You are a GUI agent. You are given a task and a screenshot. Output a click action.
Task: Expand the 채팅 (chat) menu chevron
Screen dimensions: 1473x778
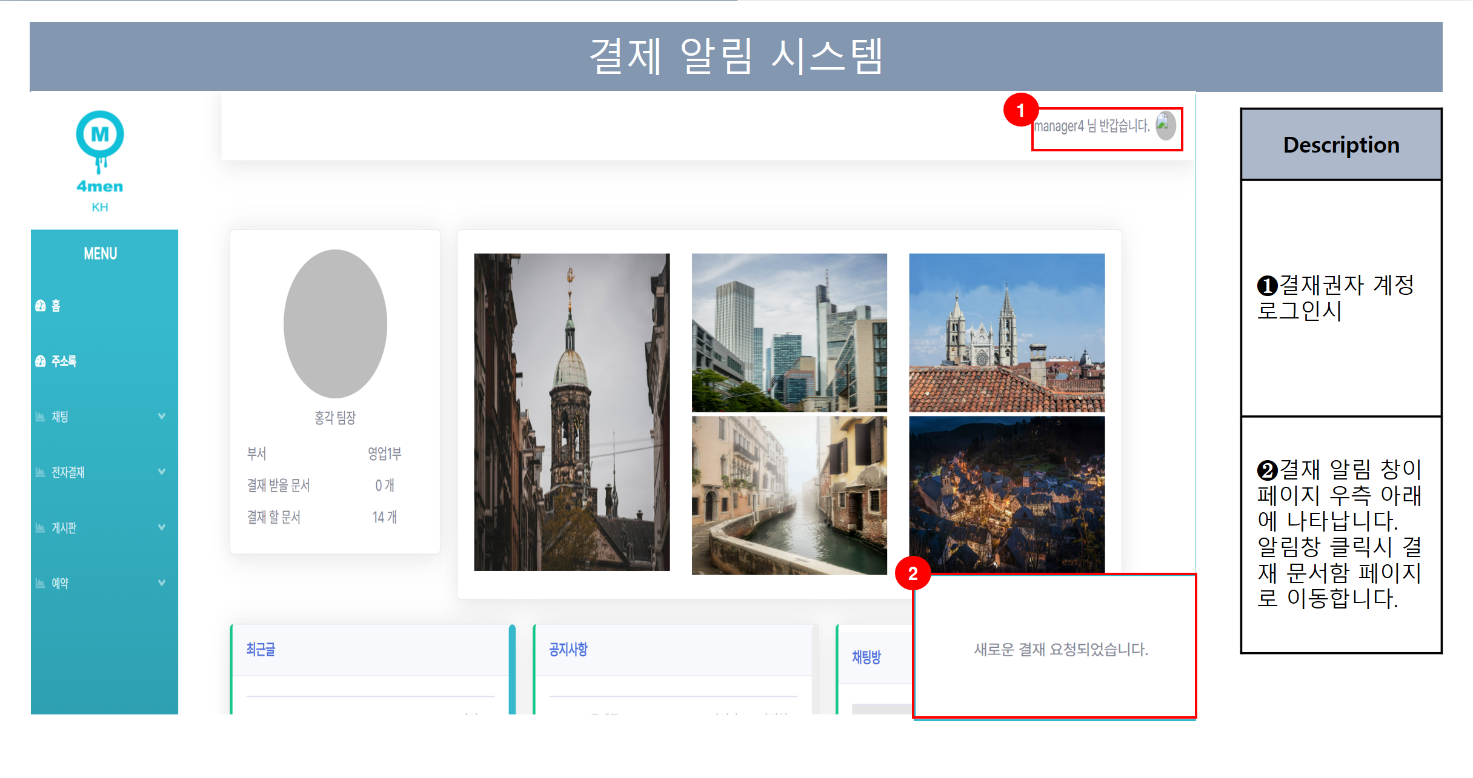(162, 416)
